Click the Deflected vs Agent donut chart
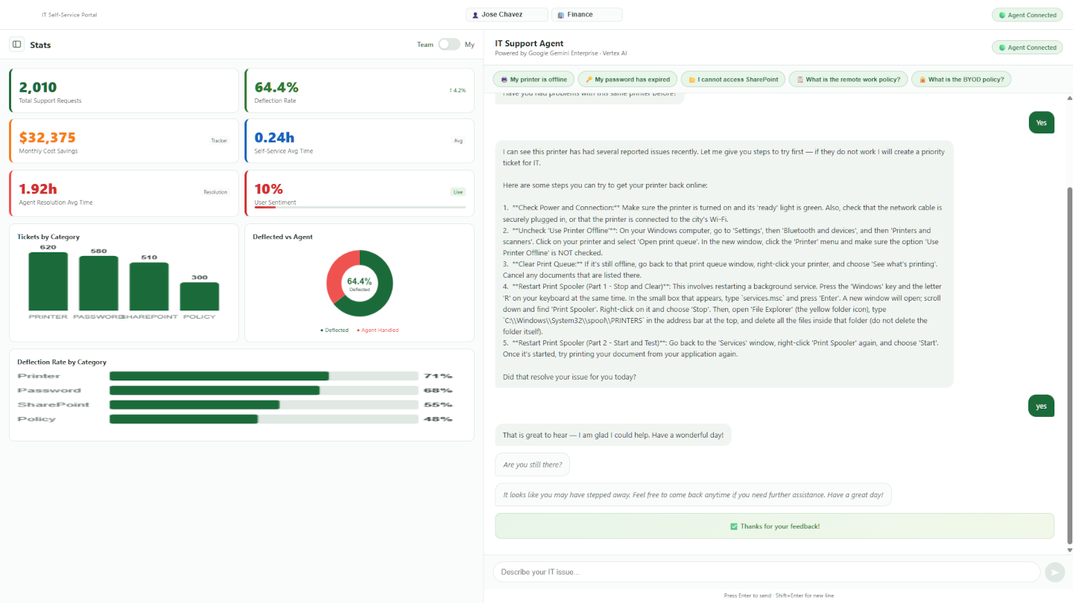 (x=359, y=284)
